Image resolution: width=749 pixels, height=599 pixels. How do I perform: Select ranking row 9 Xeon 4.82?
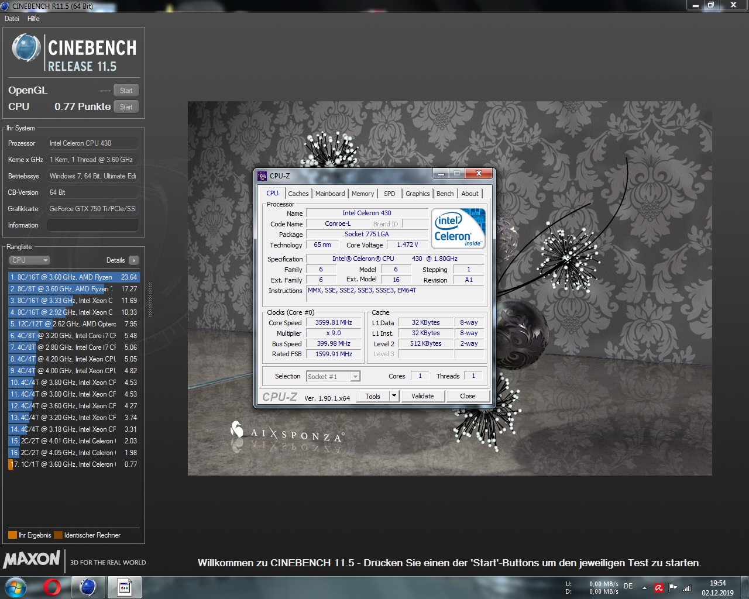coord(74,371)
